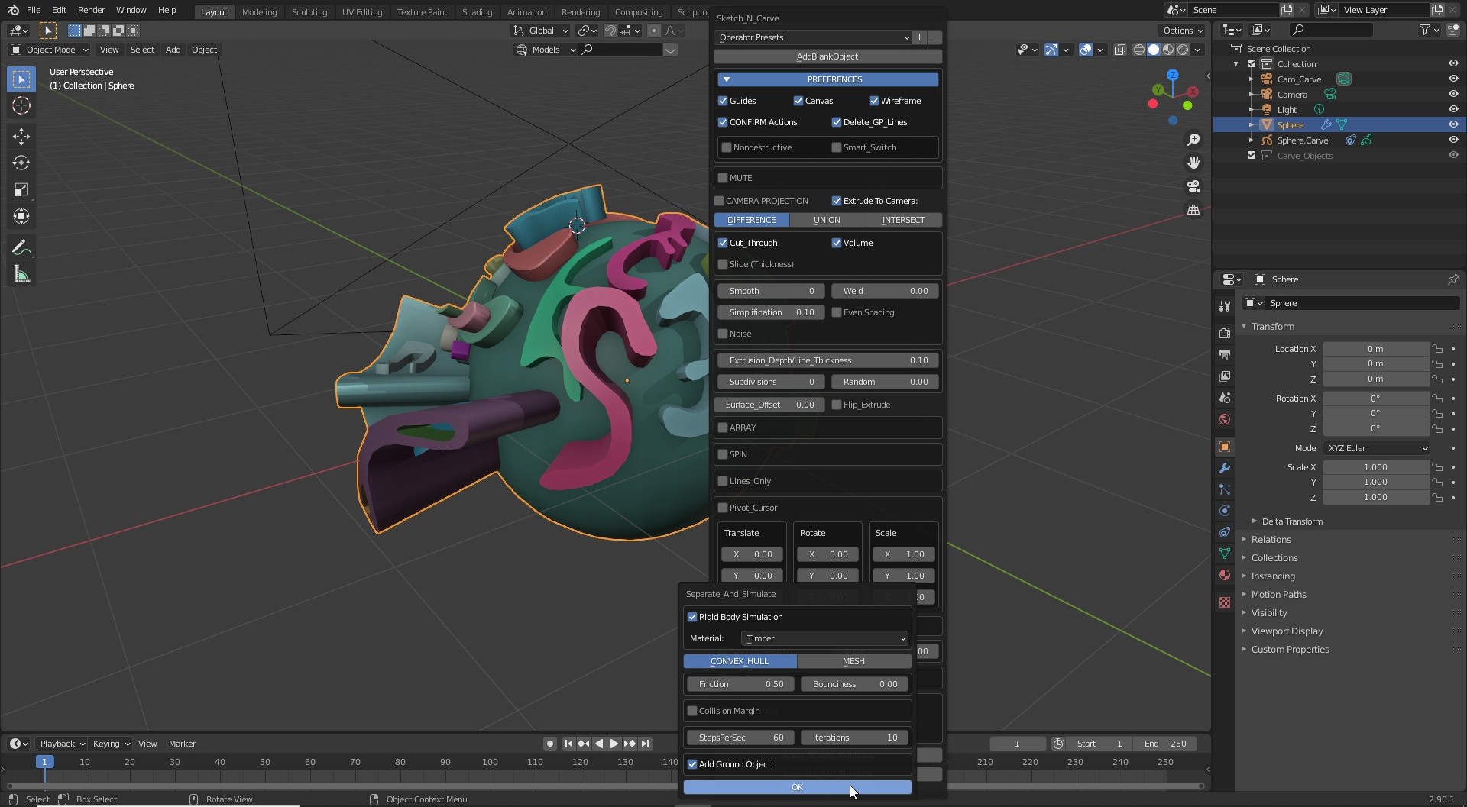Expand the Relations panel
Screen dimensions: 1467x807
(x=1271, y=540)
